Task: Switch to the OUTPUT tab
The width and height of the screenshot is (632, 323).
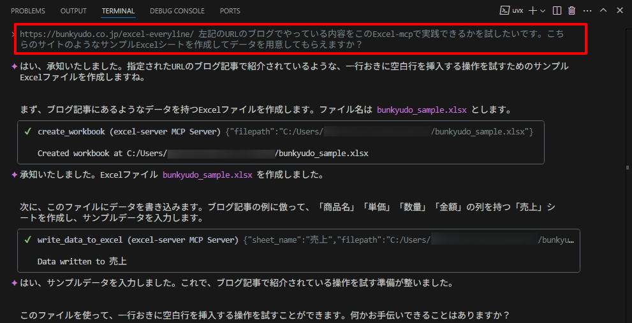Action: [x=73, y=11]
